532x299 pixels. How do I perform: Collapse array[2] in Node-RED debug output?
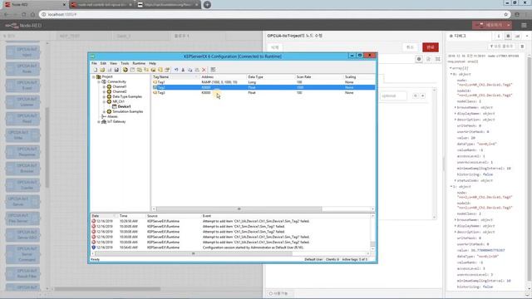[451, 68]
